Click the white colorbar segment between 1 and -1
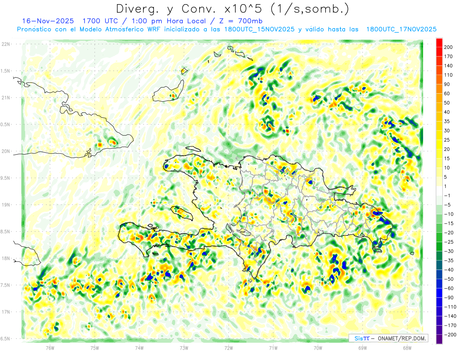 tap(439, 191)
